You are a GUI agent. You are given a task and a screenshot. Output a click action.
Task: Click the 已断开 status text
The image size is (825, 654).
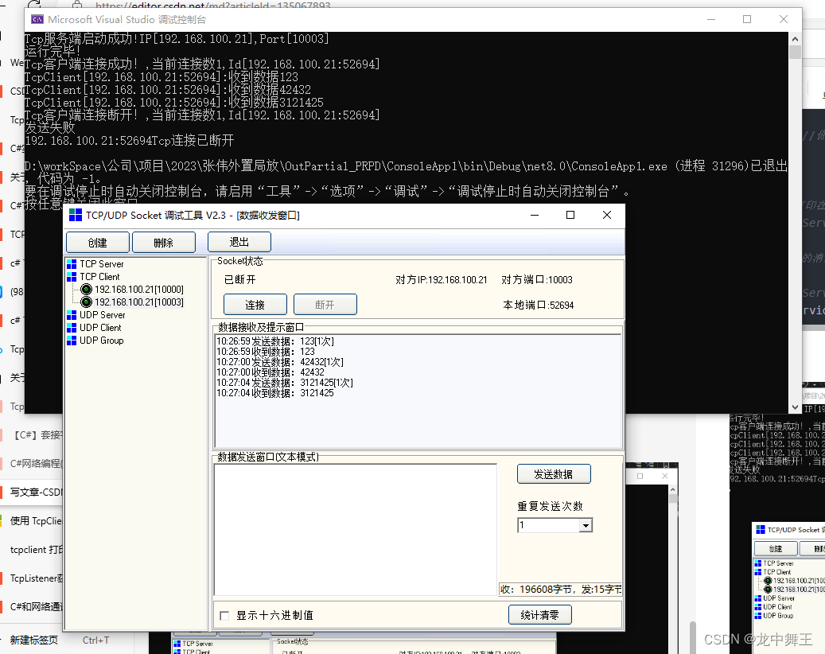(240, 280)
